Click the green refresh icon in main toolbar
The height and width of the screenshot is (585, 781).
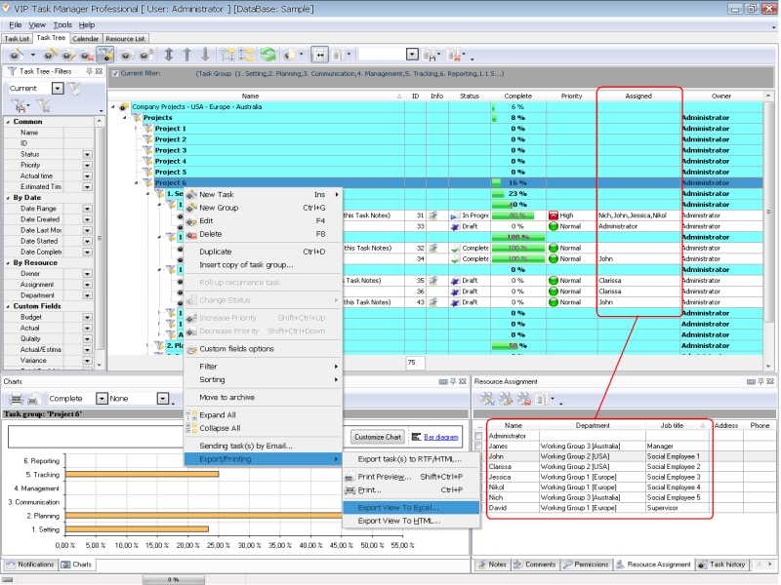(267, 56)
